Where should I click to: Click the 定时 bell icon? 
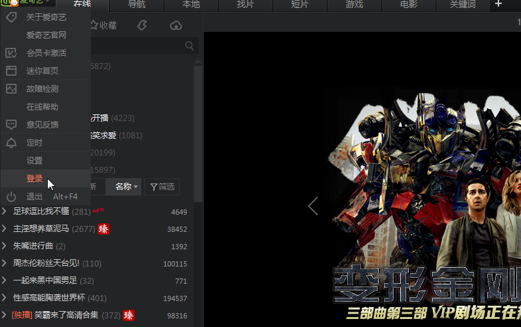click(11, 143)
